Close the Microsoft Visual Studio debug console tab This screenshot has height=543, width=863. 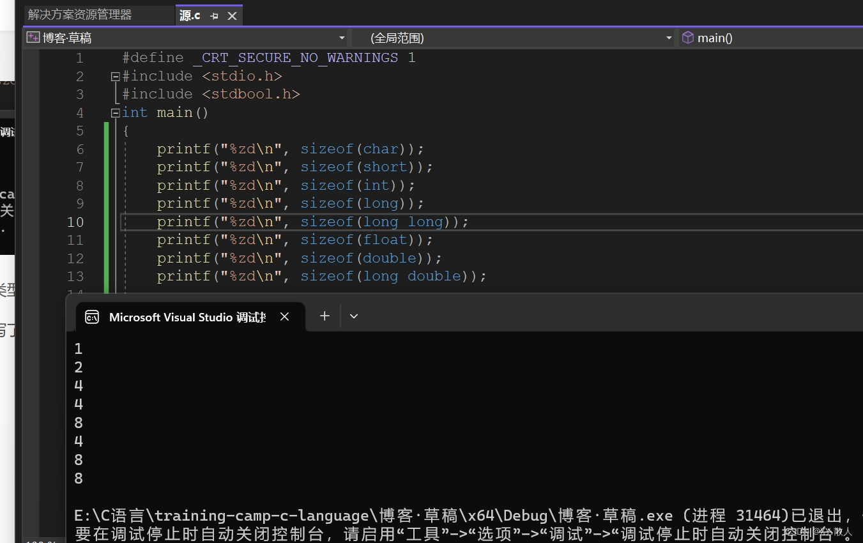[x=285, y=317]
